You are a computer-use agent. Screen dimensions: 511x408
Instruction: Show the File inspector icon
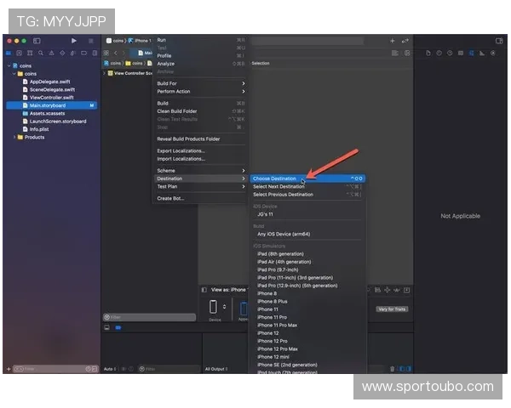427,53
